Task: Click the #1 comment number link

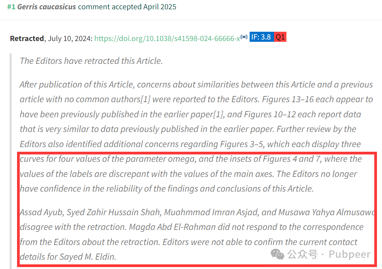Action: [x=11, y=7]
